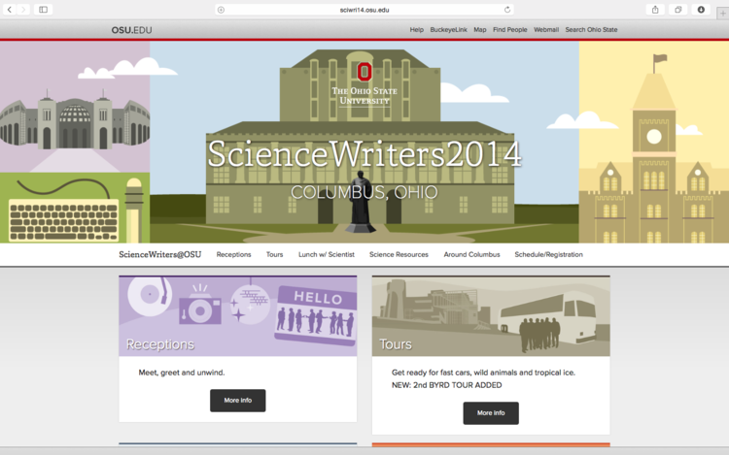The width and height of the screenshot is (729, 455).
Task: Click the HELLO name tag graphic
Action: pos(317,316)
